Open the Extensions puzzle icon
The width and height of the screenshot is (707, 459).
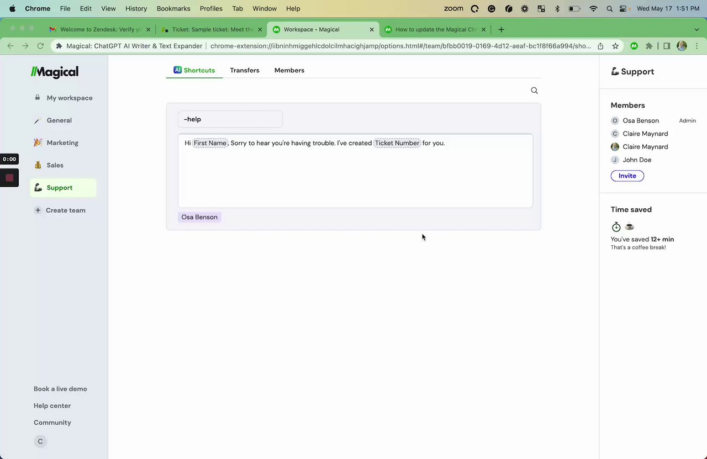pyautogui.click(x=649, y=46)
